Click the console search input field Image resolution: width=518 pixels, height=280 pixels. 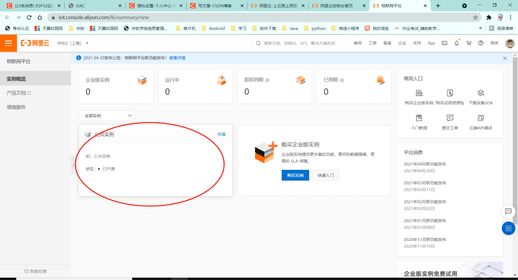(x=297, y=43)
